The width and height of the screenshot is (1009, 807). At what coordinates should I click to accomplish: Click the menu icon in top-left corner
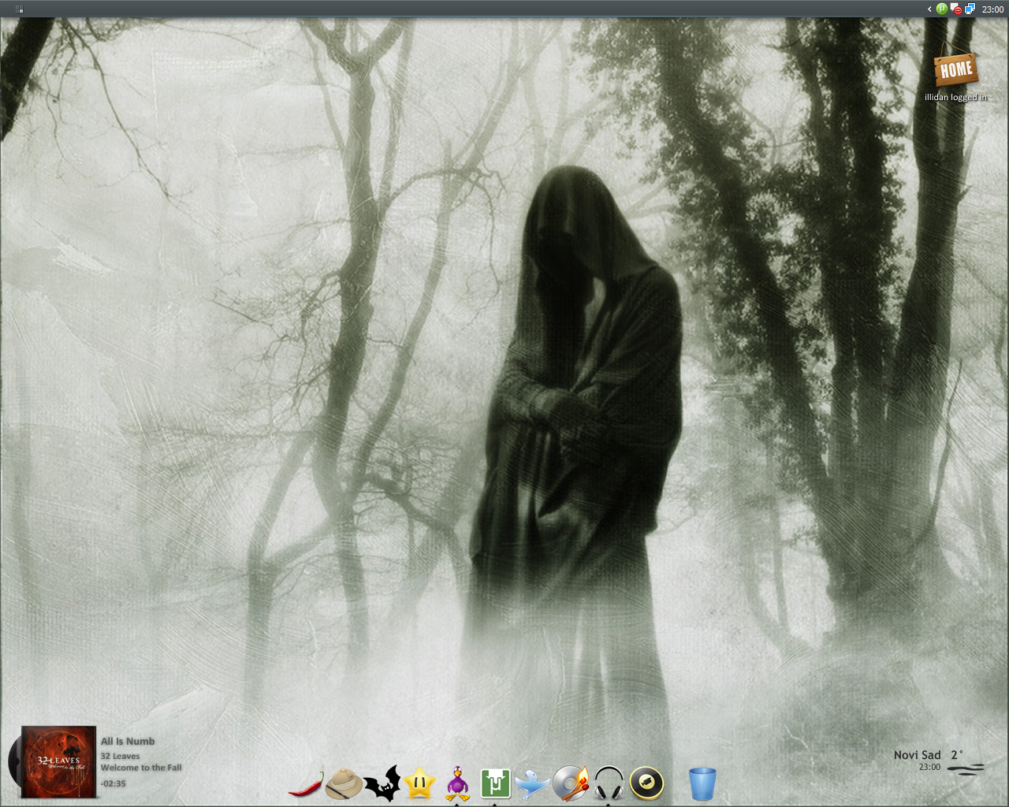tap(19, 9)
